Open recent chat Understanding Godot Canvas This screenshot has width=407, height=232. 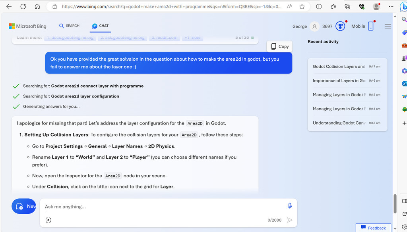tap(347, 123)
